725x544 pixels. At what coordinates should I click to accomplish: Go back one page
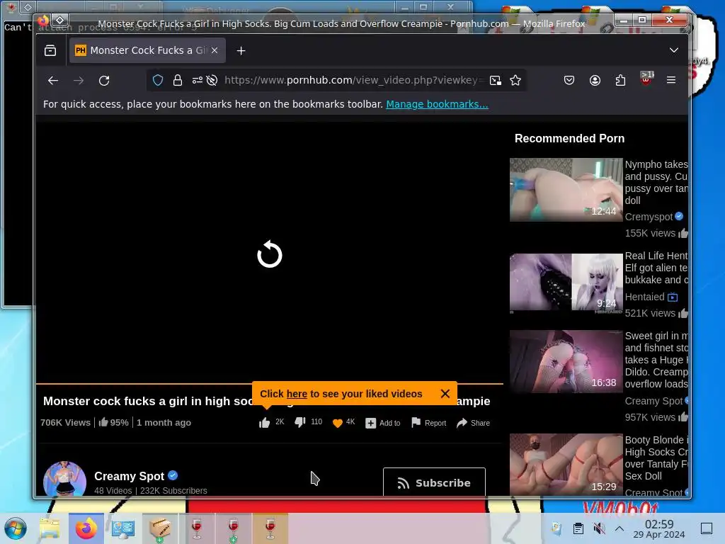click(53, 81)
